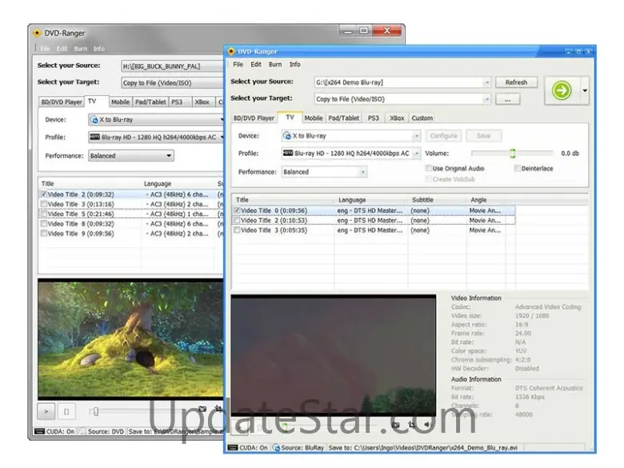Viewport: 624px width, 468px height.
Task: Click the green start conversion arrow button
Action: pos(562,90)
